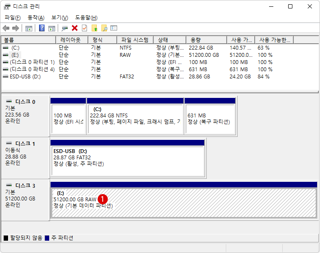Select 디스크 0 파티션 1 list row
The height and width of the screenshot is (253, 320).
point(32,62)
